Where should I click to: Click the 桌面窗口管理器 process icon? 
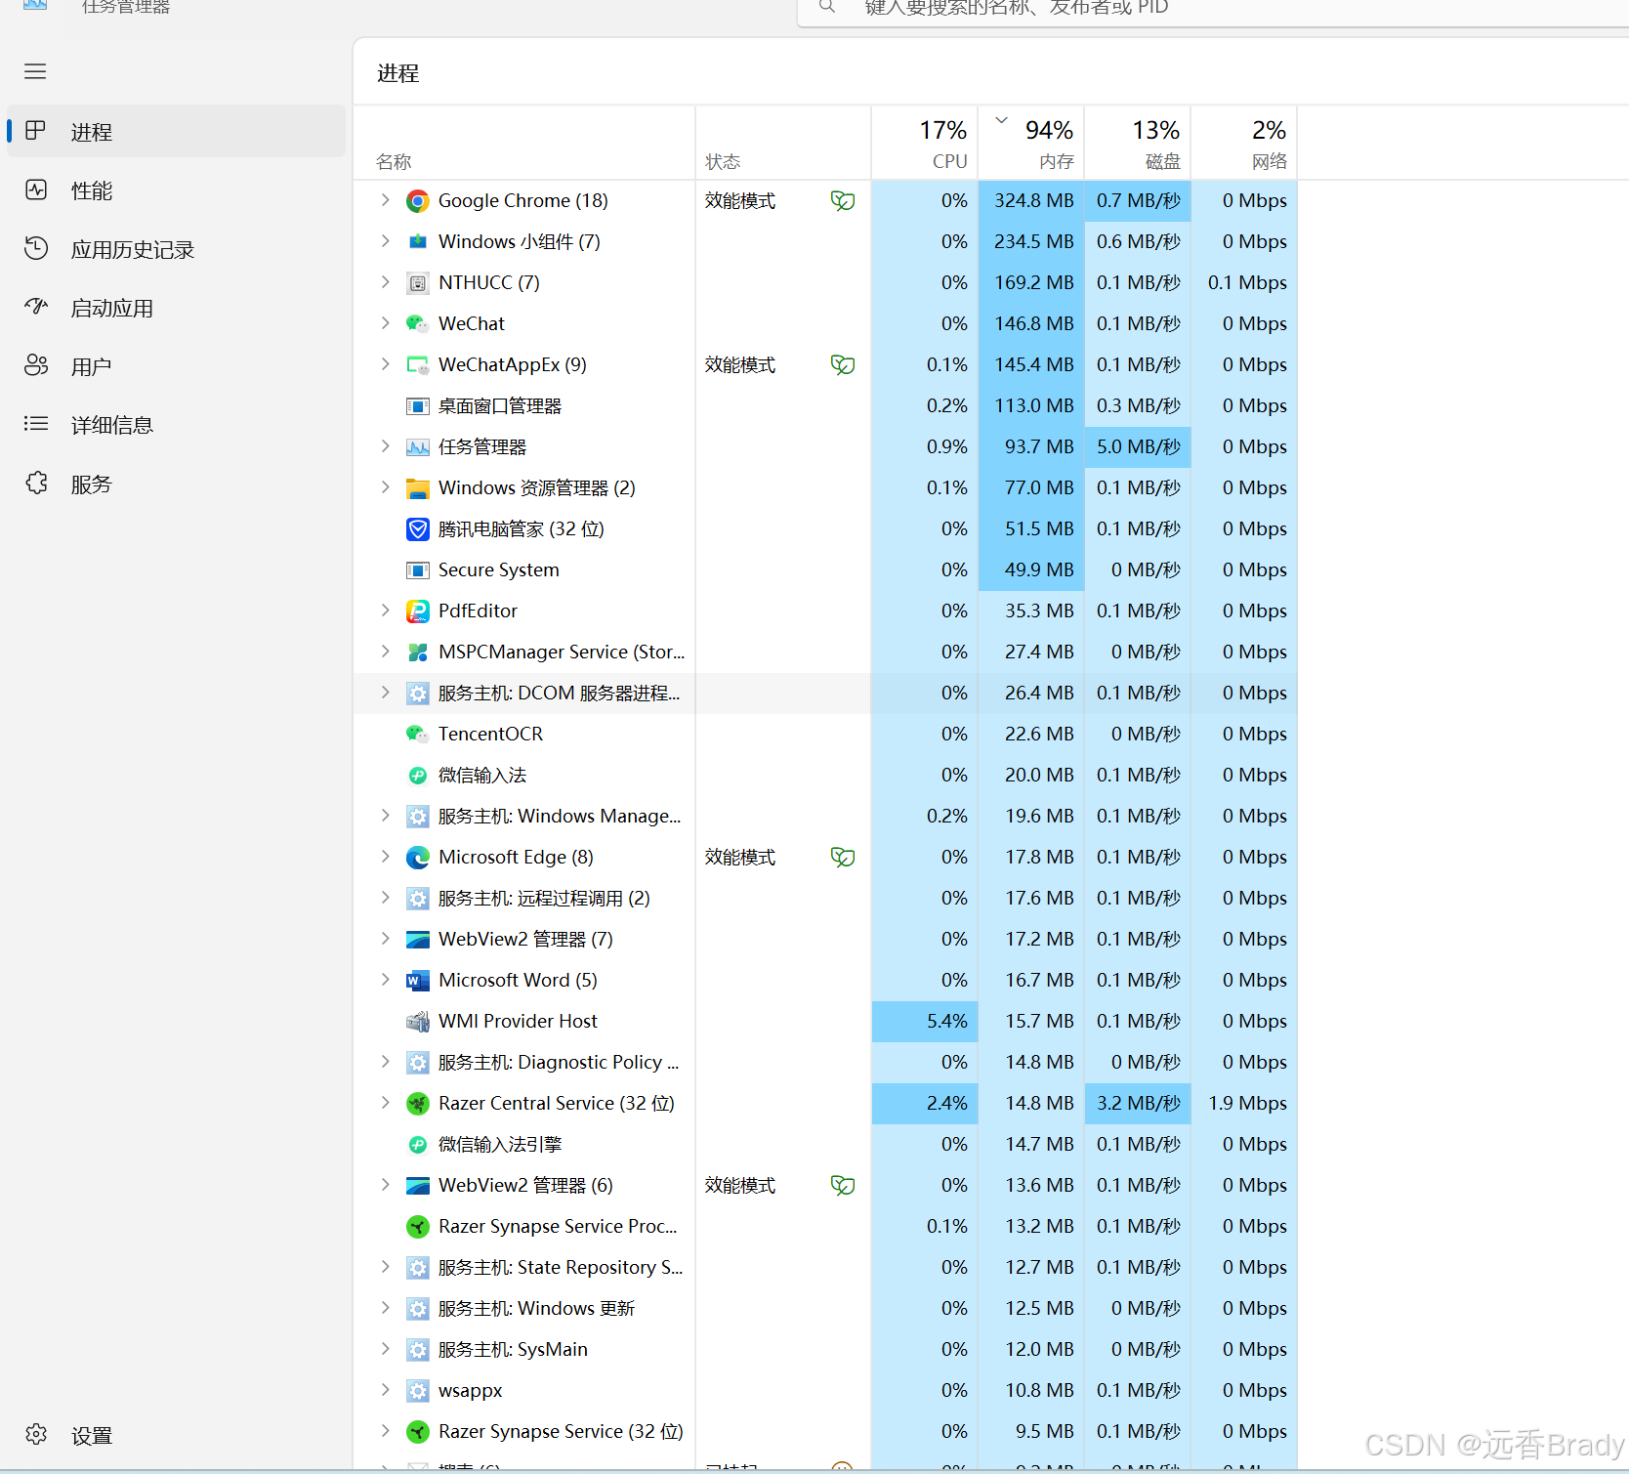(x=418, y=406)
